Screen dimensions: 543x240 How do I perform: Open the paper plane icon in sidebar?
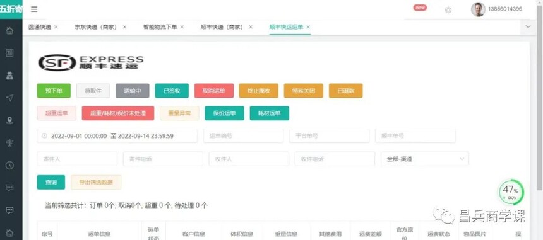coord(9,98)
